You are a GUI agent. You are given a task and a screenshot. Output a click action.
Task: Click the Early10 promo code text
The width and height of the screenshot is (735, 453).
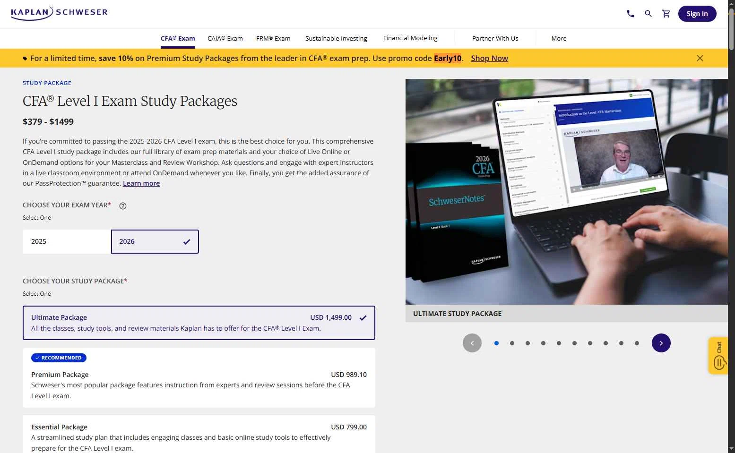tap(448, 58)
